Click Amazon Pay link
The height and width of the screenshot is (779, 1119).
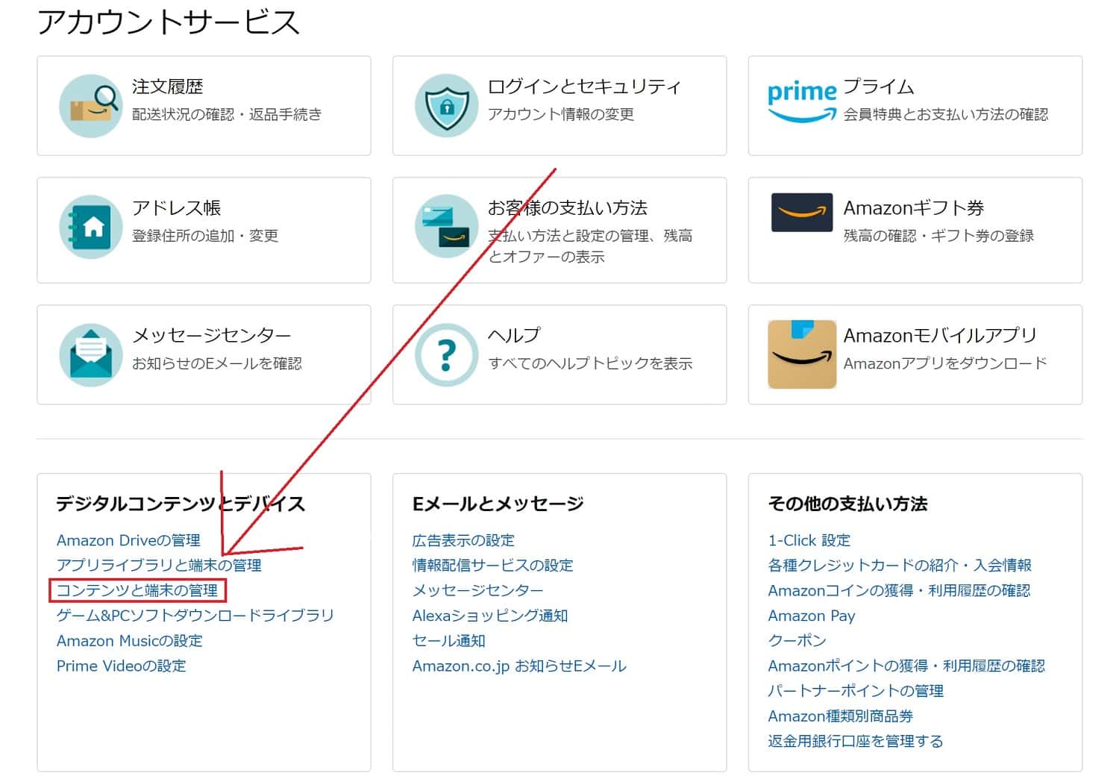(x=812, y=616)
